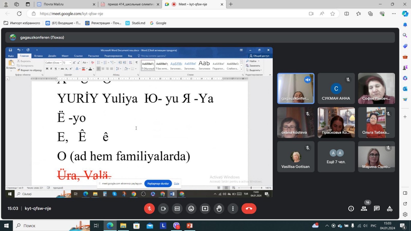Open meeting details info icon

(x=351, y=209)
